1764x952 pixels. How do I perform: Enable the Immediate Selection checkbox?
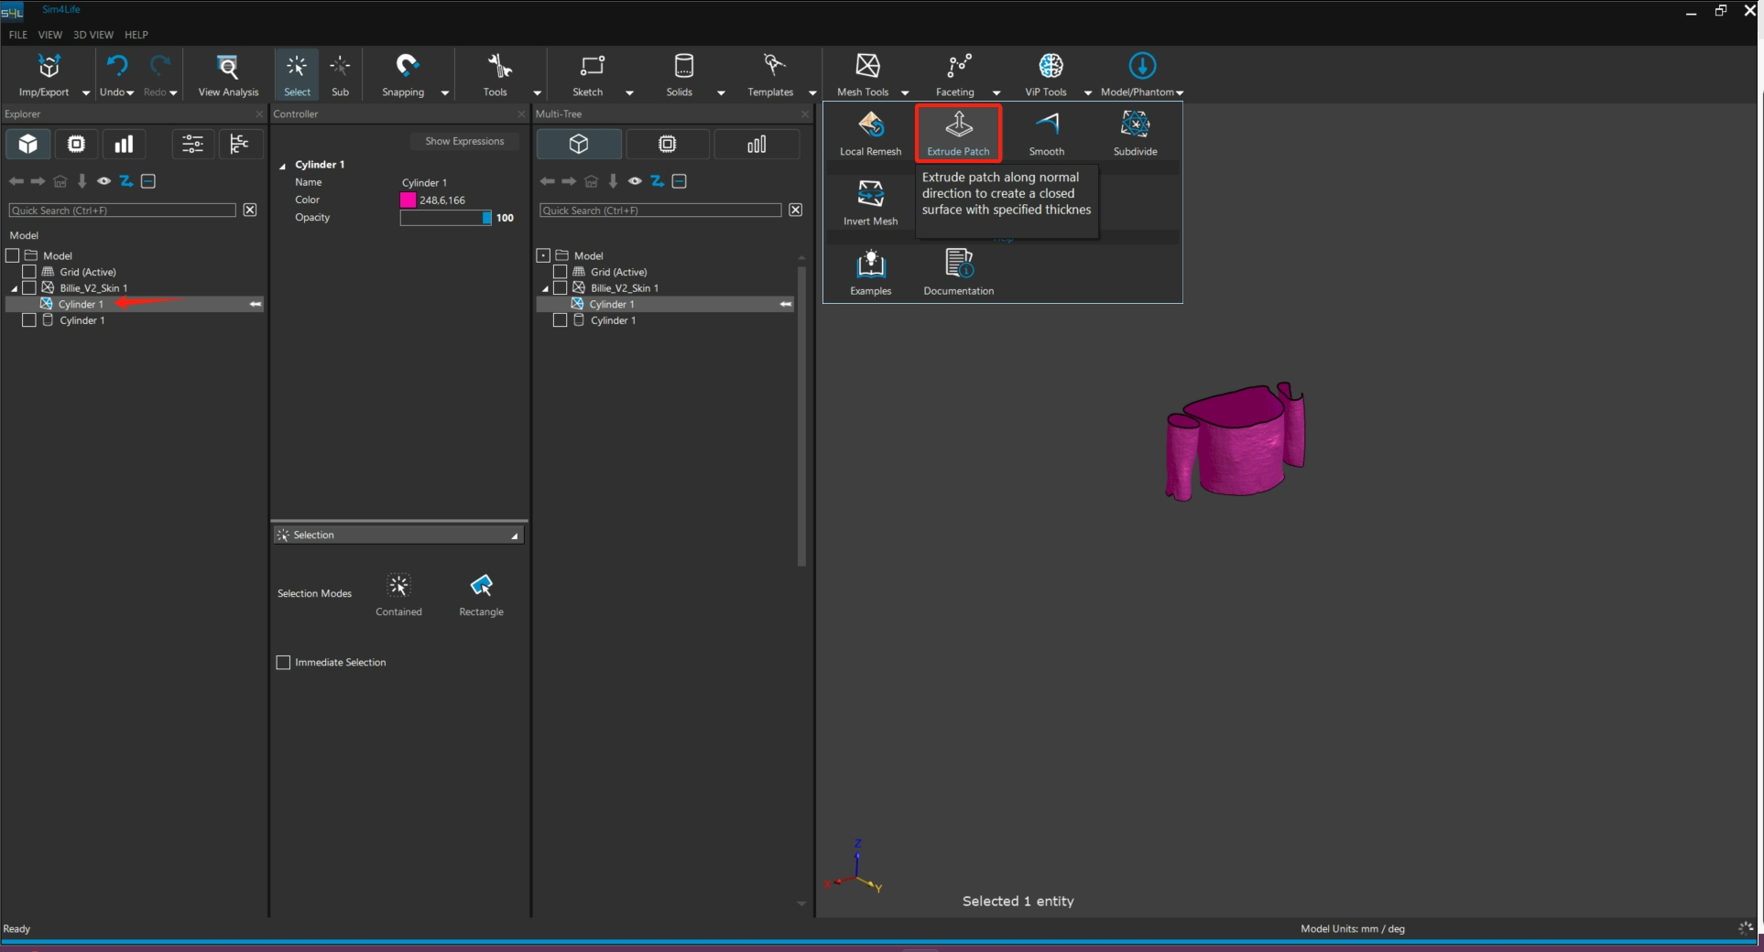(x=284, y=662)
